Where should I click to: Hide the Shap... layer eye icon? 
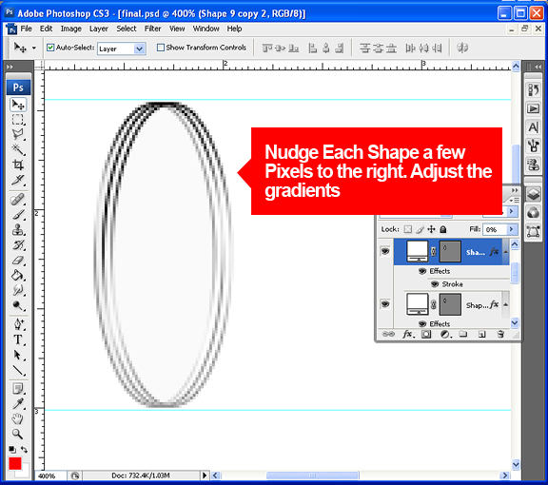[385, 304]
